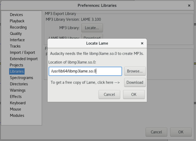
Task: Close the Preferences: Libraries window
Action: 189,6
